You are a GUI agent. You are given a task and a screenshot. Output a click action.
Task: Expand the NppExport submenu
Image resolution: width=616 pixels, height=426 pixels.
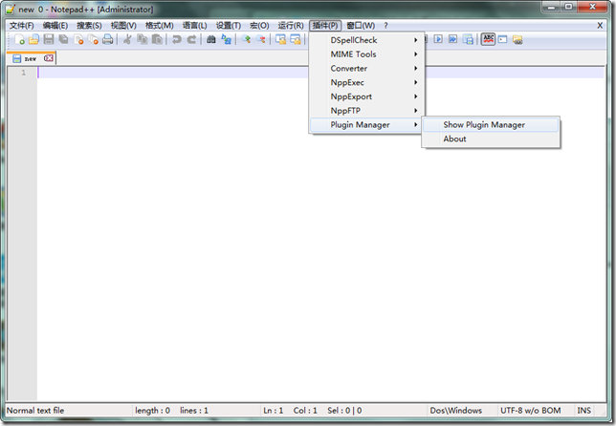point(367,96)
